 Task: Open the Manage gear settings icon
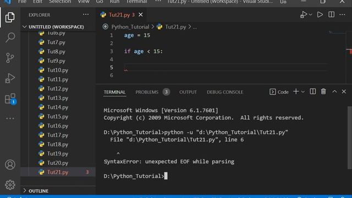[x=10, y=185]
